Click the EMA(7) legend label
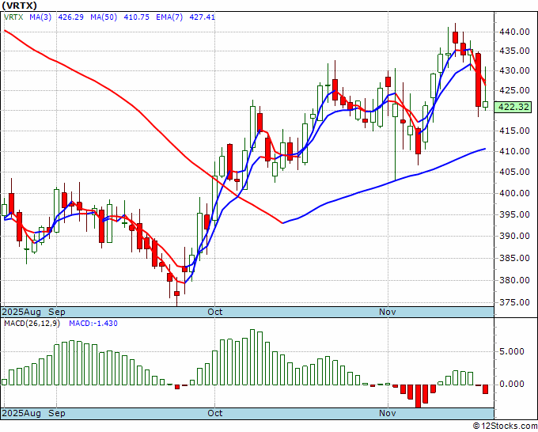The width and height of the screenshot is (538, 432). tap(169, 17)
